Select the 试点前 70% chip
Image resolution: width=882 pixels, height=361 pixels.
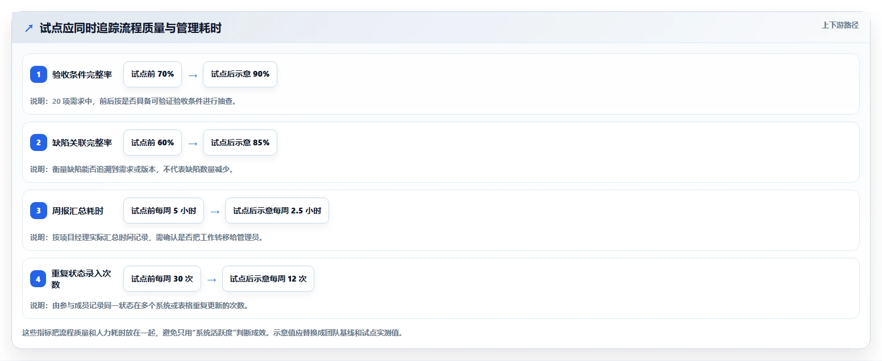pyautogui.click(x=152, y=74)
